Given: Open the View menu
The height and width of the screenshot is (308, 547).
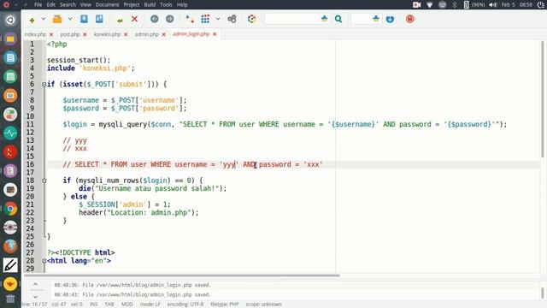Looking at the screenshot, I should [x=85, y=4].
